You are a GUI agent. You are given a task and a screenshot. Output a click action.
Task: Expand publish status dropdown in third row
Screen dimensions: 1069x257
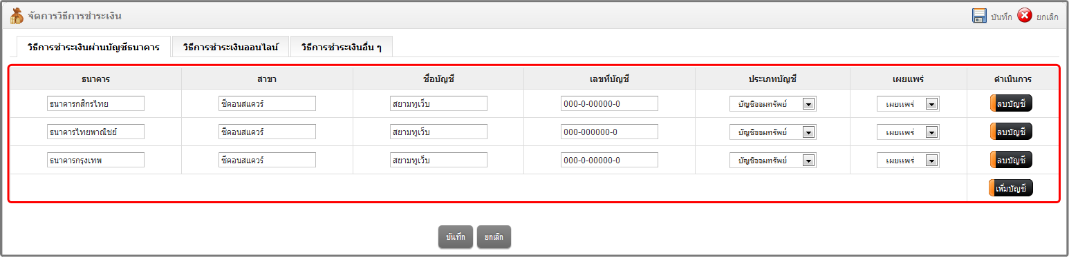pos(908,161)
